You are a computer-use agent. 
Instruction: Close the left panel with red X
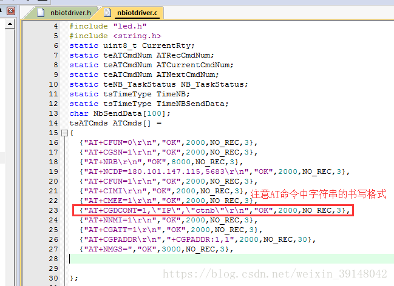[10, 11]
